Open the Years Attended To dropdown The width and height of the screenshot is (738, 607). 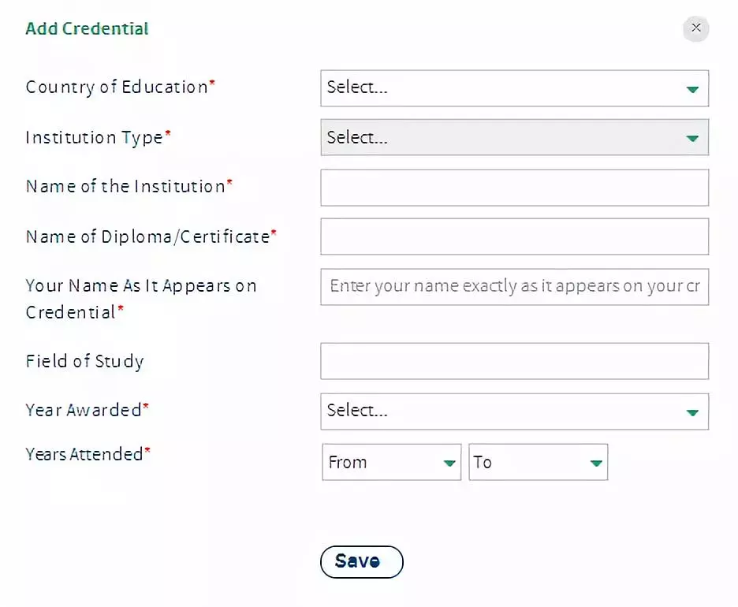(528, 462)
